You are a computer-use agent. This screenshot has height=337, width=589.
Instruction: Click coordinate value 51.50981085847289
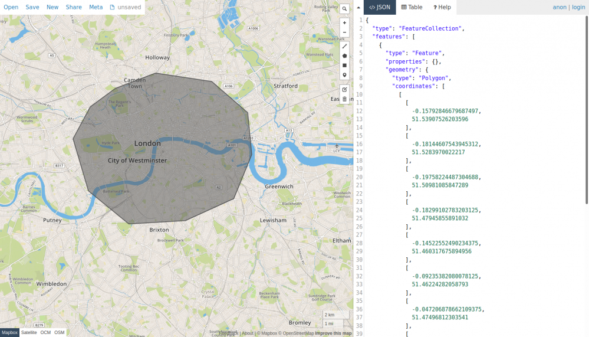(x=440, y=186)
